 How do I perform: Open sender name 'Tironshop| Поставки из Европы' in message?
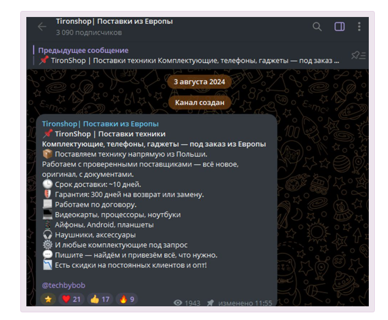100,124
